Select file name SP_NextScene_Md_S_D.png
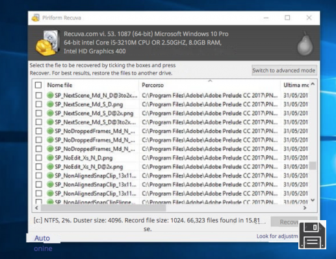 tap(89, 104)
